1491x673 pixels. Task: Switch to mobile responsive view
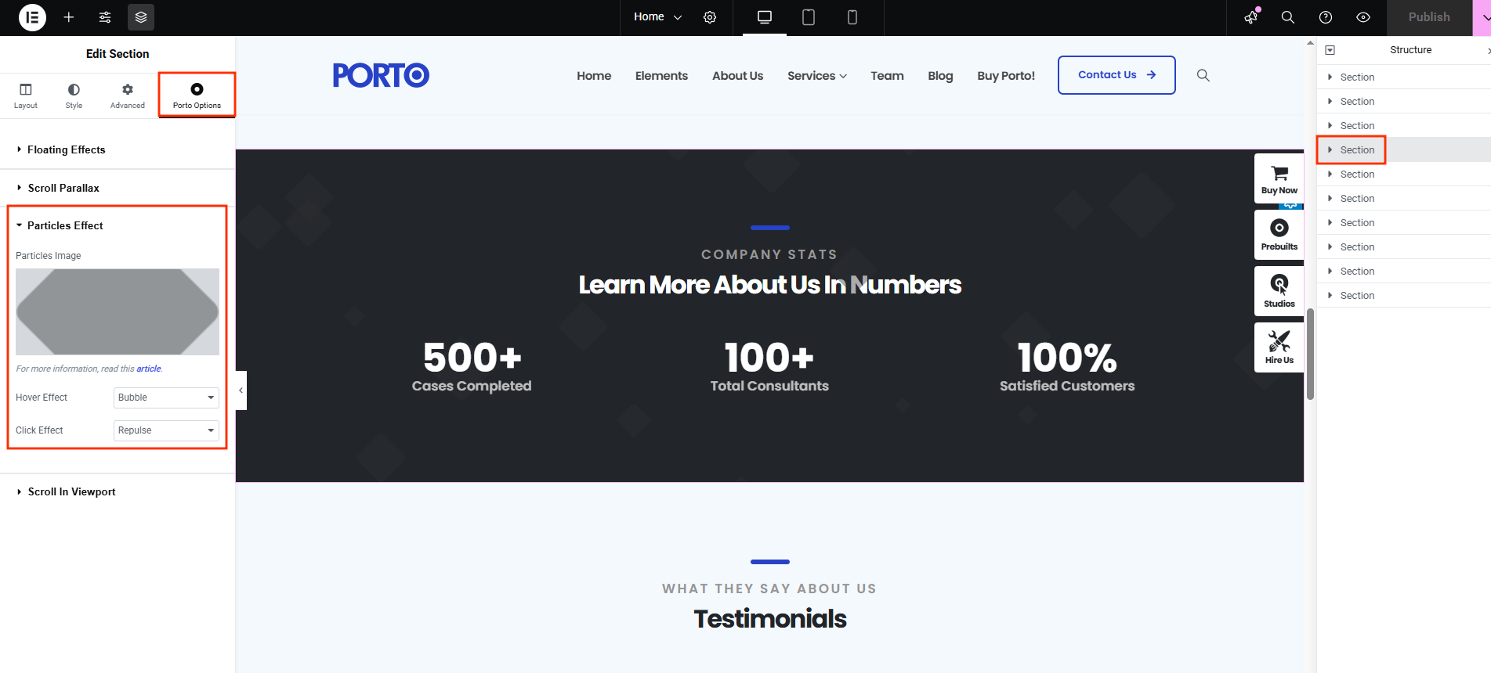[852, 17]
